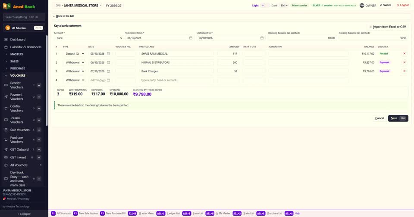This screenshot has height=217, width=414.
Task: Save the bank statement
Action: [x=398, y=118]
